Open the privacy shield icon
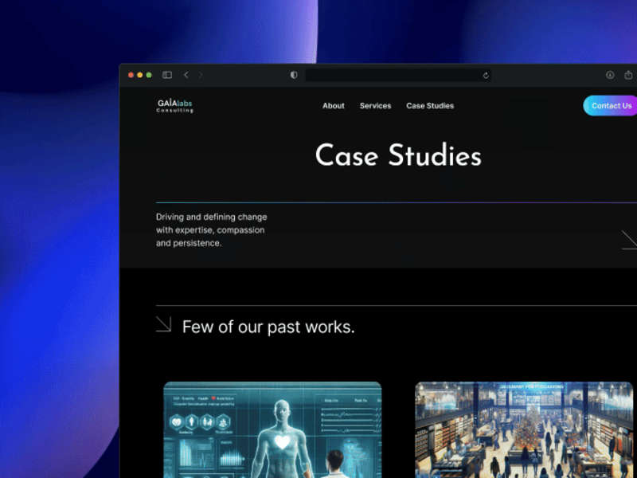The image size is (637, 478). 294,75
